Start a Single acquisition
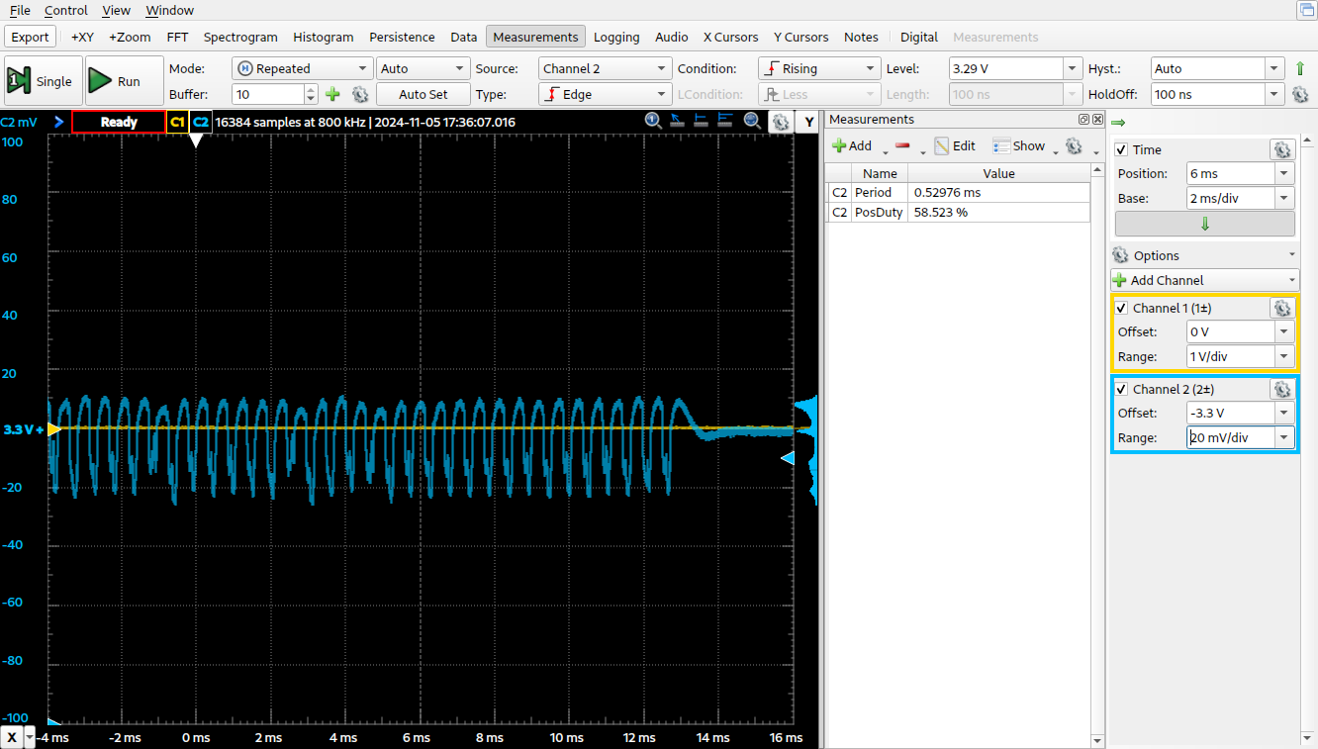1318x749 pixels. click(x=42, y=81)
